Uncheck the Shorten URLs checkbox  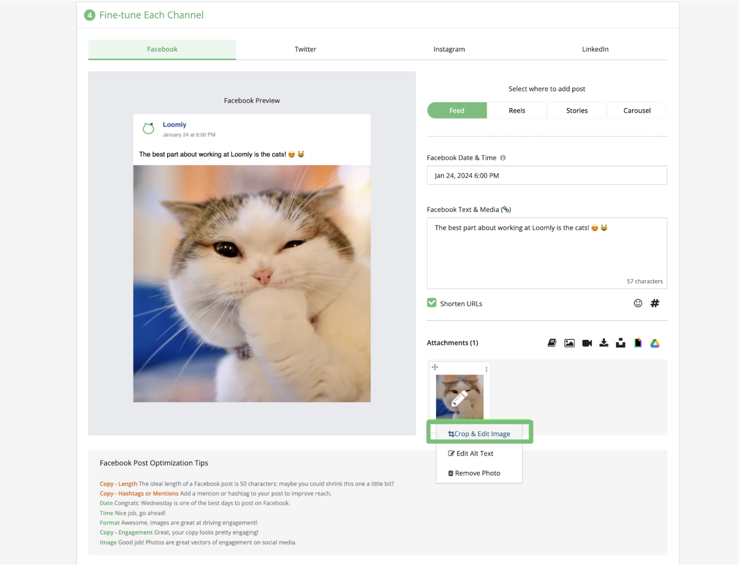432,303
